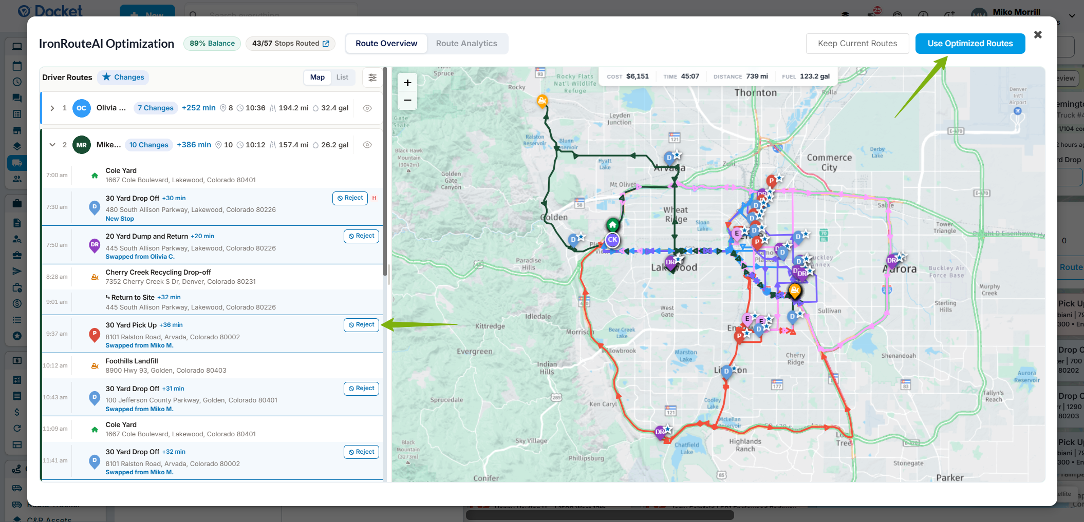Expand Olivia's route row
This screenshot has height=522, width=1084.
pyautogui.click(x=52, y=108)
